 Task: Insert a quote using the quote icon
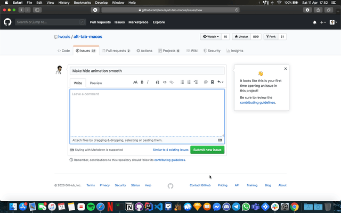coord(158,82)
